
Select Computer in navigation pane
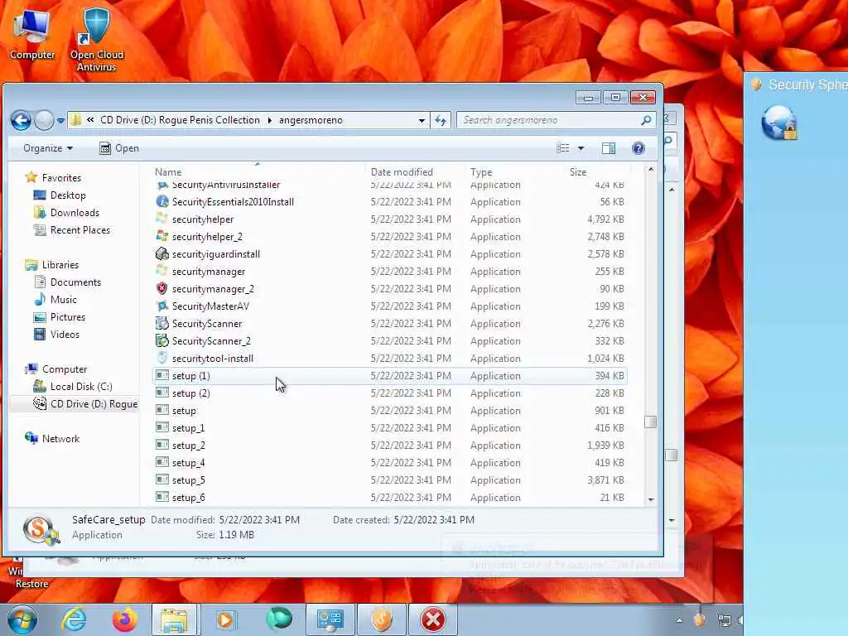(56, 369)
